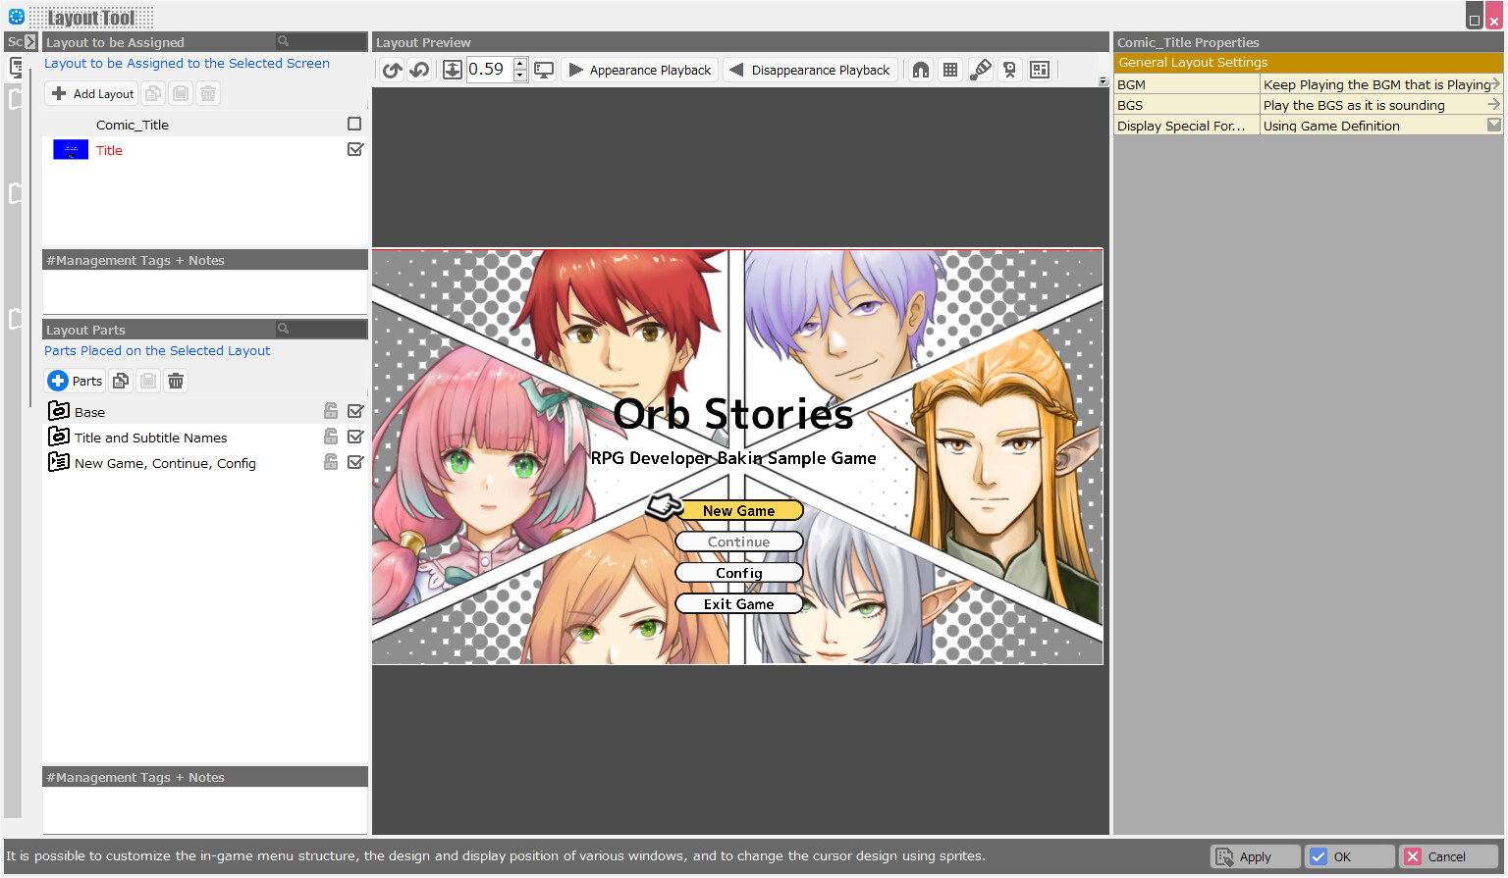Viewport: 1508px width, 878px height.
Task: Click the copy layout icon beside Add Layout
Action: [x=153, y=92]
